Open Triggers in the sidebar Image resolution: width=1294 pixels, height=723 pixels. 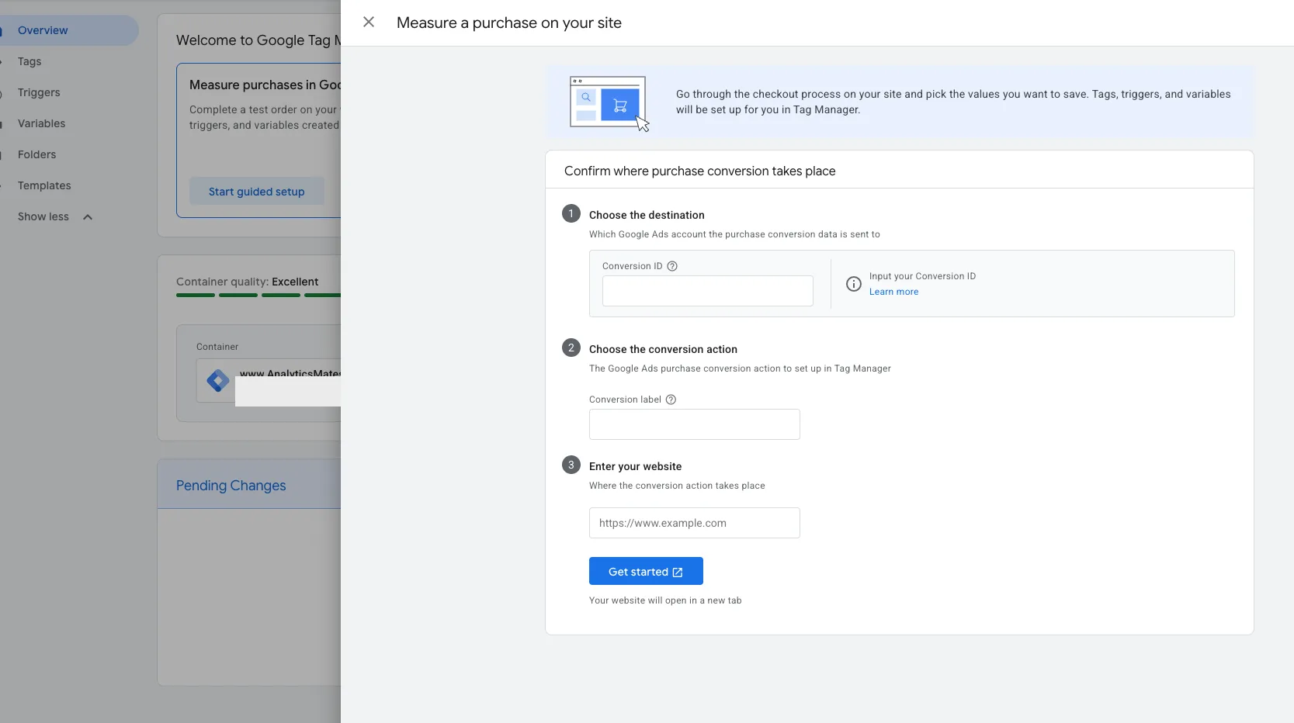click(39, 92)
